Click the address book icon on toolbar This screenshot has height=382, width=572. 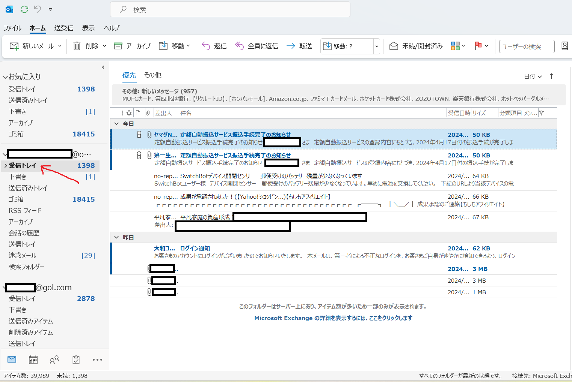564,46
